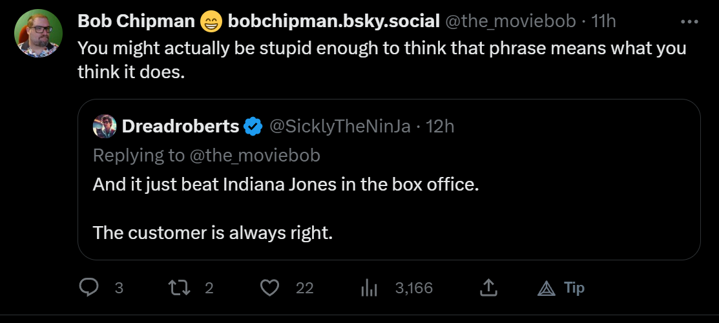Click the Bob Chipman display name
Screen dimensions: 719x323
(136, 21)
